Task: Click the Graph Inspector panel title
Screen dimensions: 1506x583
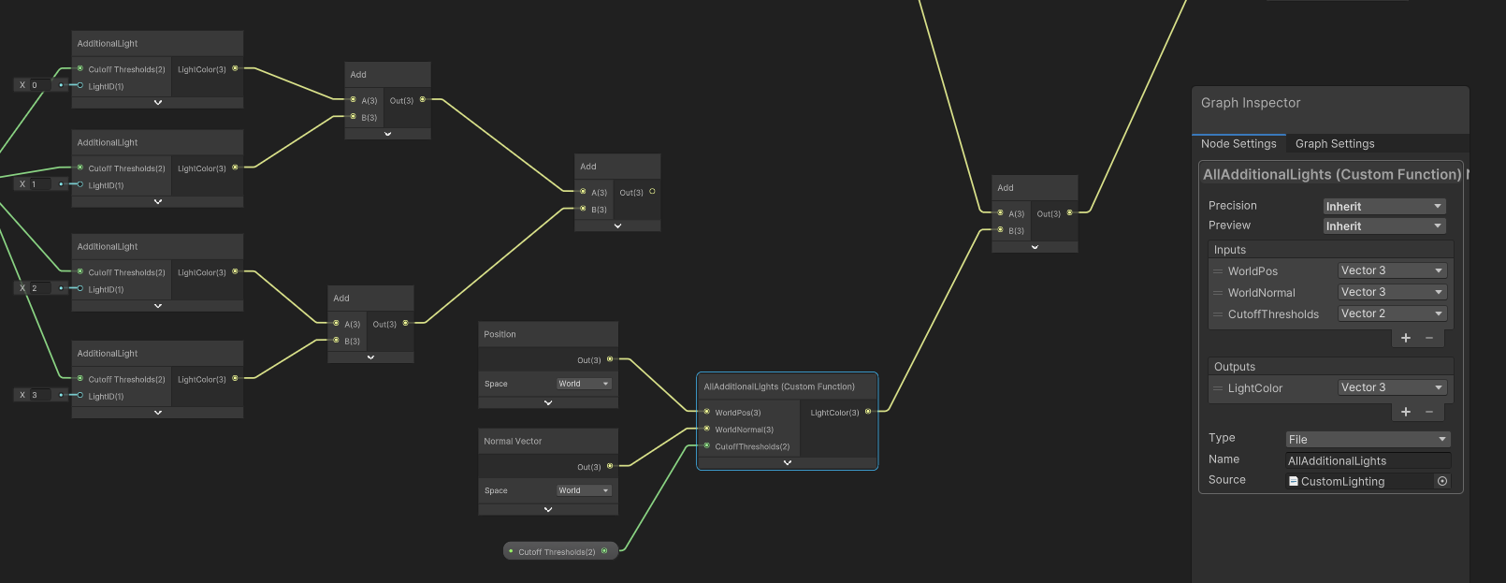Action: point(1251,103)
